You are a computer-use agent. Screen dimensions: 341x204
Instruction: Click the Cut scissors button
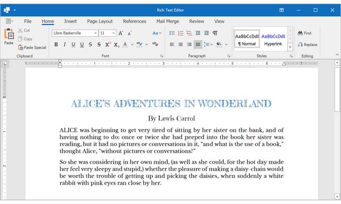click(23, 30)
